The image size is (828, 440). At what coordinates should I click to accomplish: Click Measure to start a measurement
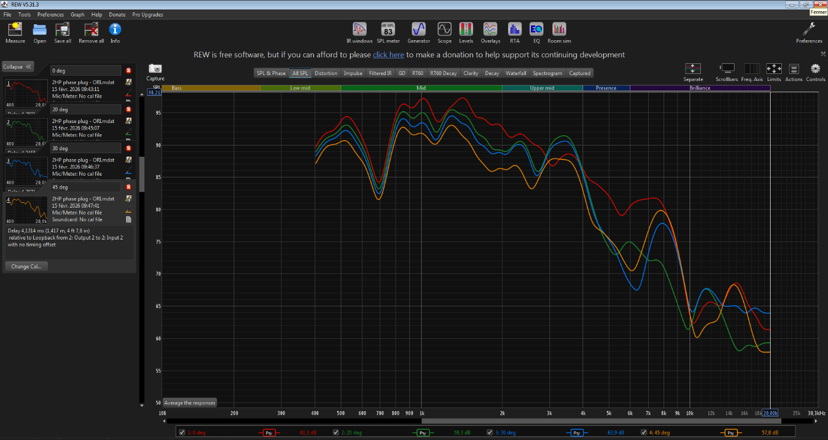coord(15,33)
